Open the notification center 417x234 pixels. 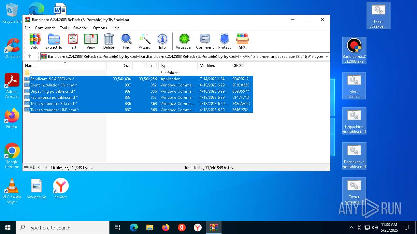pos(406,227)
